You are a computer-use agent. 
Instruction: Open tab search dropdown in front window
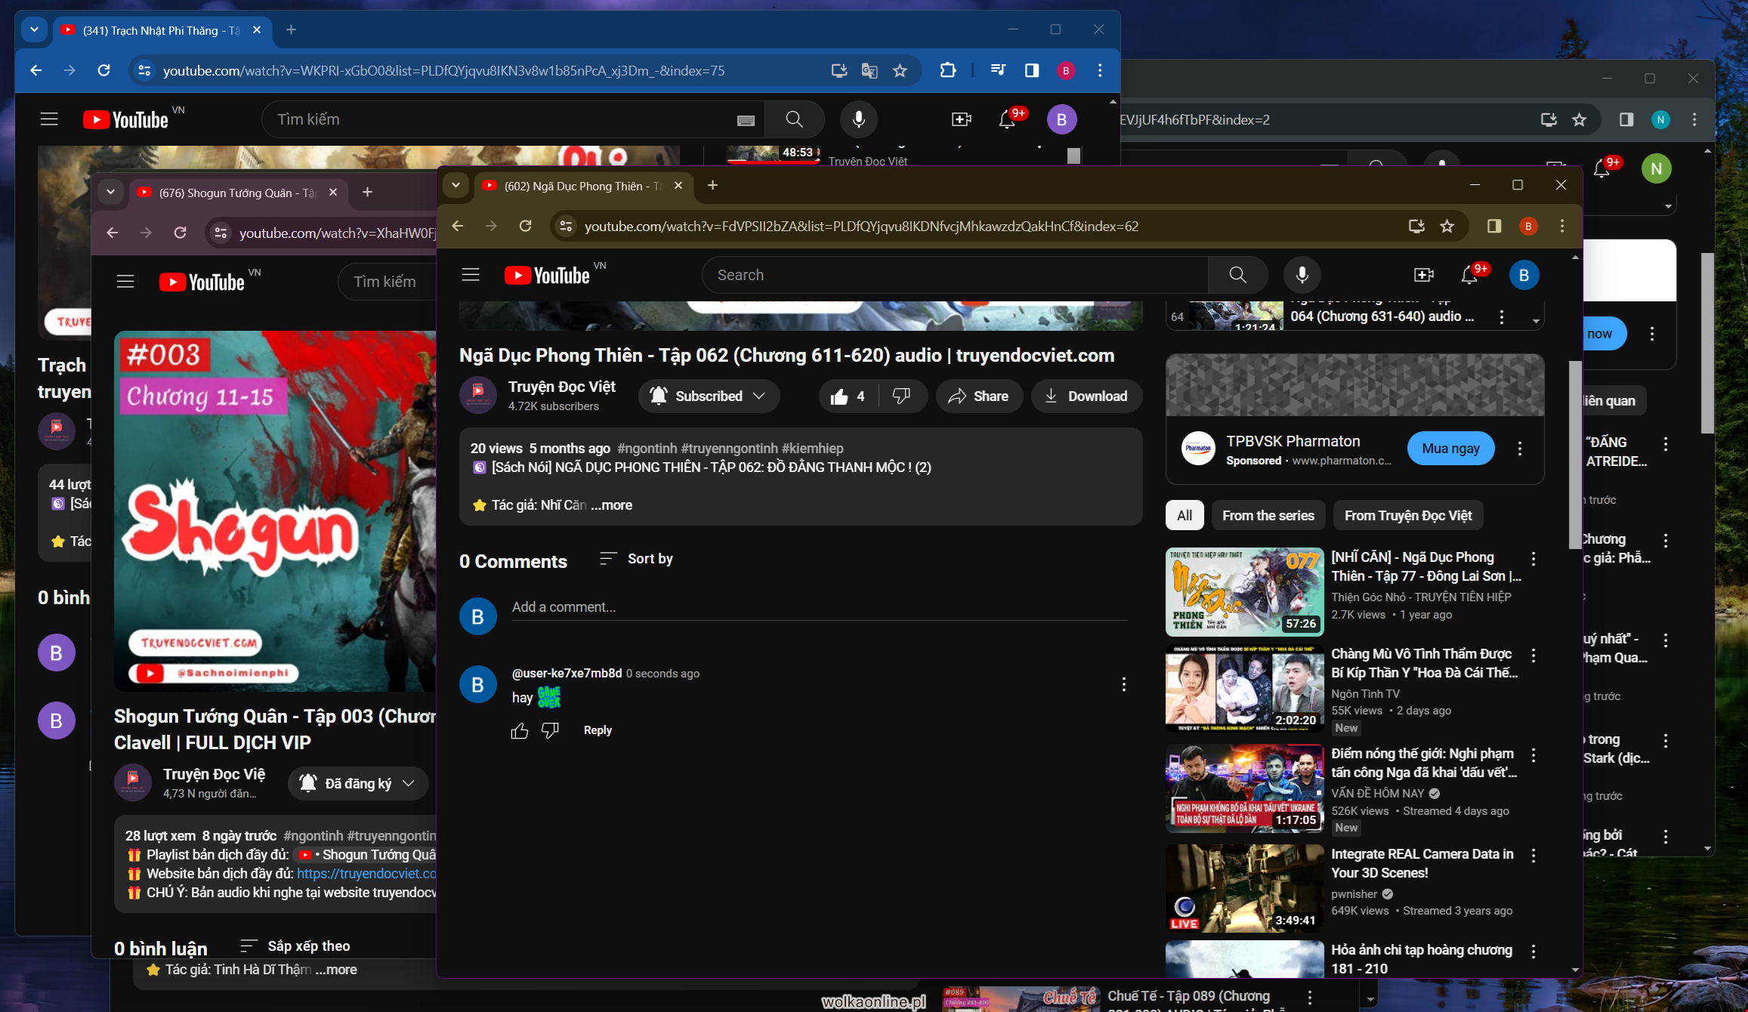coord(456,185)
